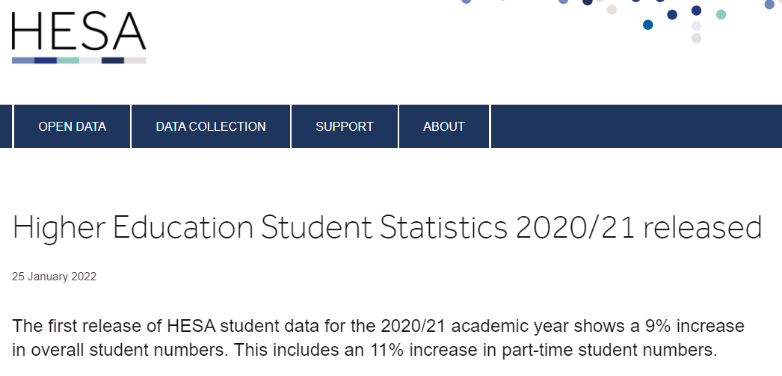Click the Higher Education Student Statistics headline
782x376 pixels.
coord(387,227)
